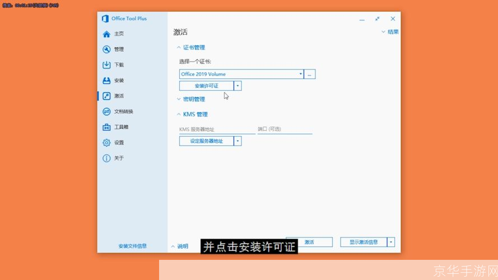Open the 设定服务器地址 split-button arrow
The width and height of the screenshot is (498, 280).
pos(238,141)
